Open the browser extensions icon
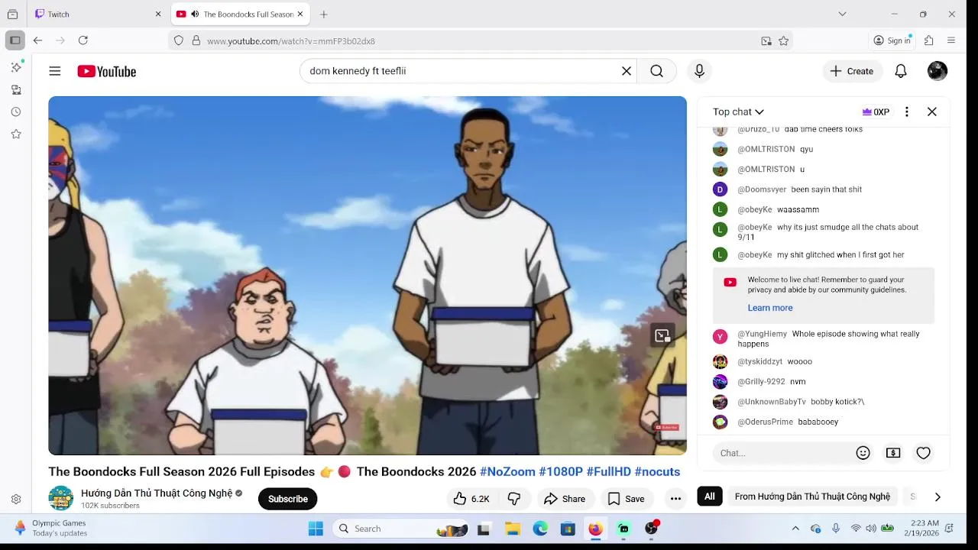The image size is (978, 550). 929,40
